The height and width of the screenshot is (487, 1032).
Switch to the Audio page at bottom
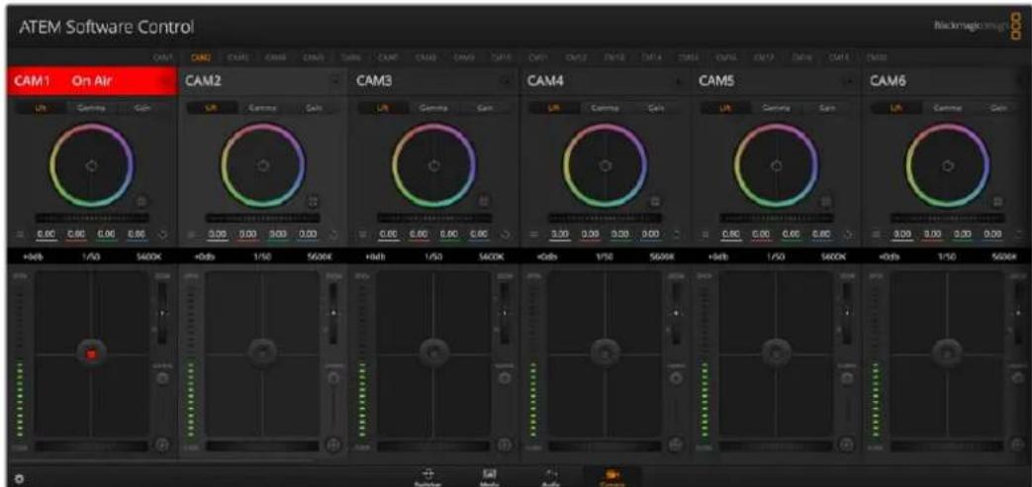pos(549,477)
